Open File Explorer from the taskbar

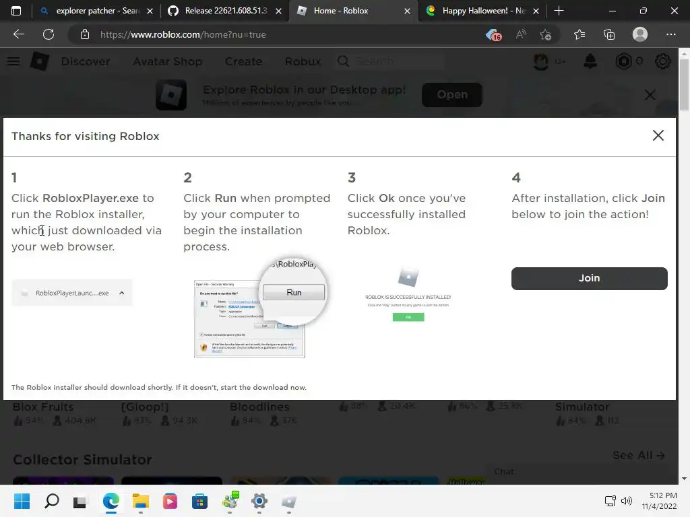pos(140,501)
